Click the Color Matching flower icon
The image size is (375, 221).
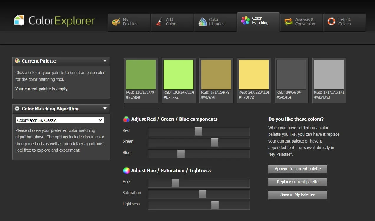tap(245, 21)
